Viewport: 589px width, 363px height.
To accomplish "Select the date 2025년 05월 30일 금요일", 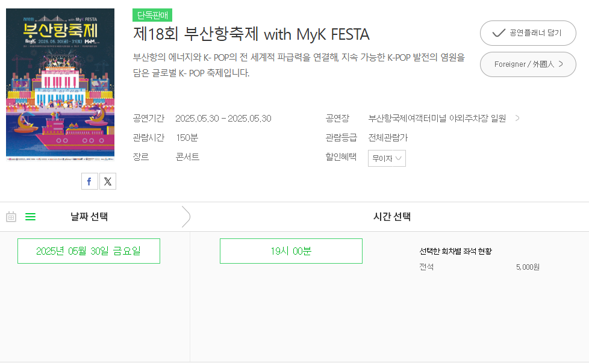I will (89, 251).
